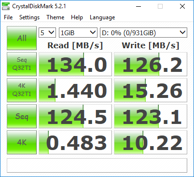Image resolution: width=194 pixels, height=177 pixels.
Task: Click the empty comment field at bottom
Action: (97, 165)
